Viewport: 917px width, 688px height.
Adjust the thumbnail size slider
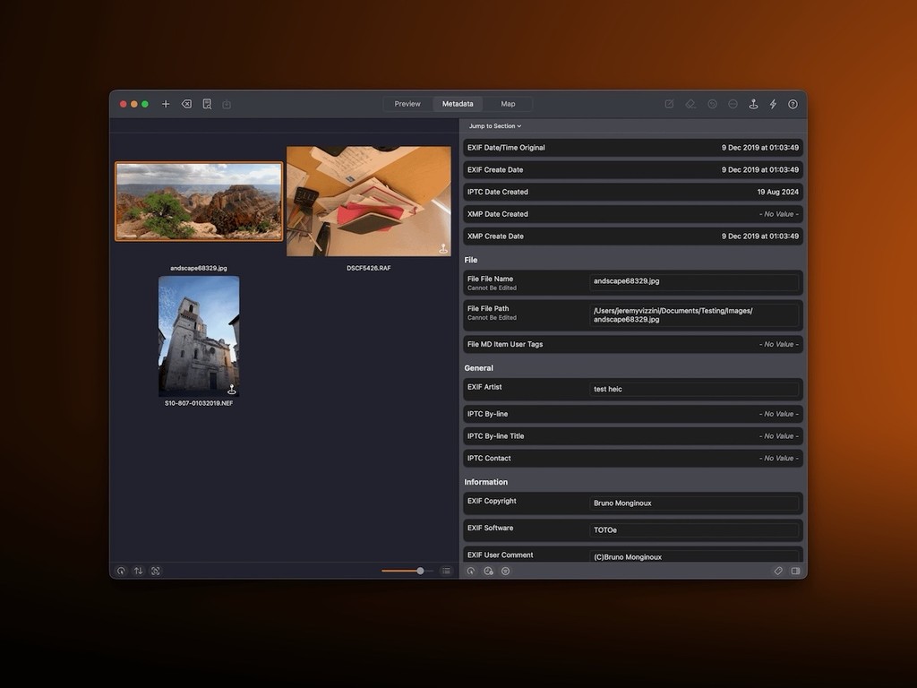click(420, 571)
